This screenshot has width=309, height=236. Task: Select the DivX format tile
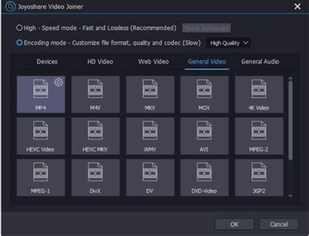pyautogui.click(x=95, y=177)
